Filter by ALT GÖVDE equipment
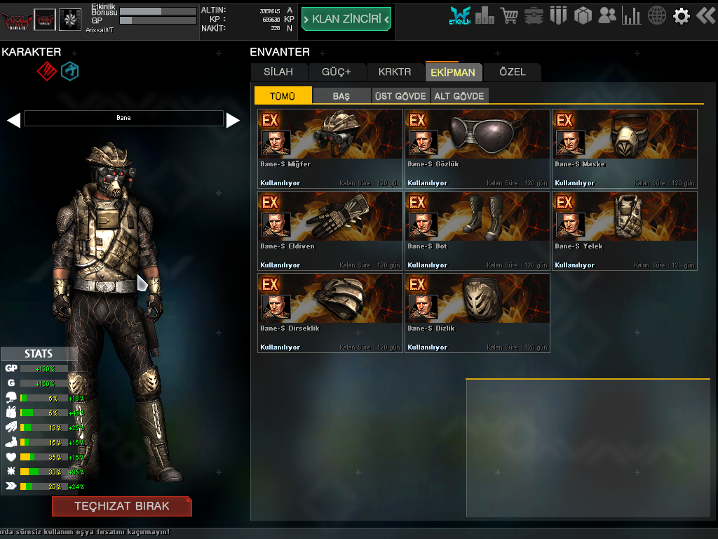This screenshot has width=718, height=539. coord(459,95)
